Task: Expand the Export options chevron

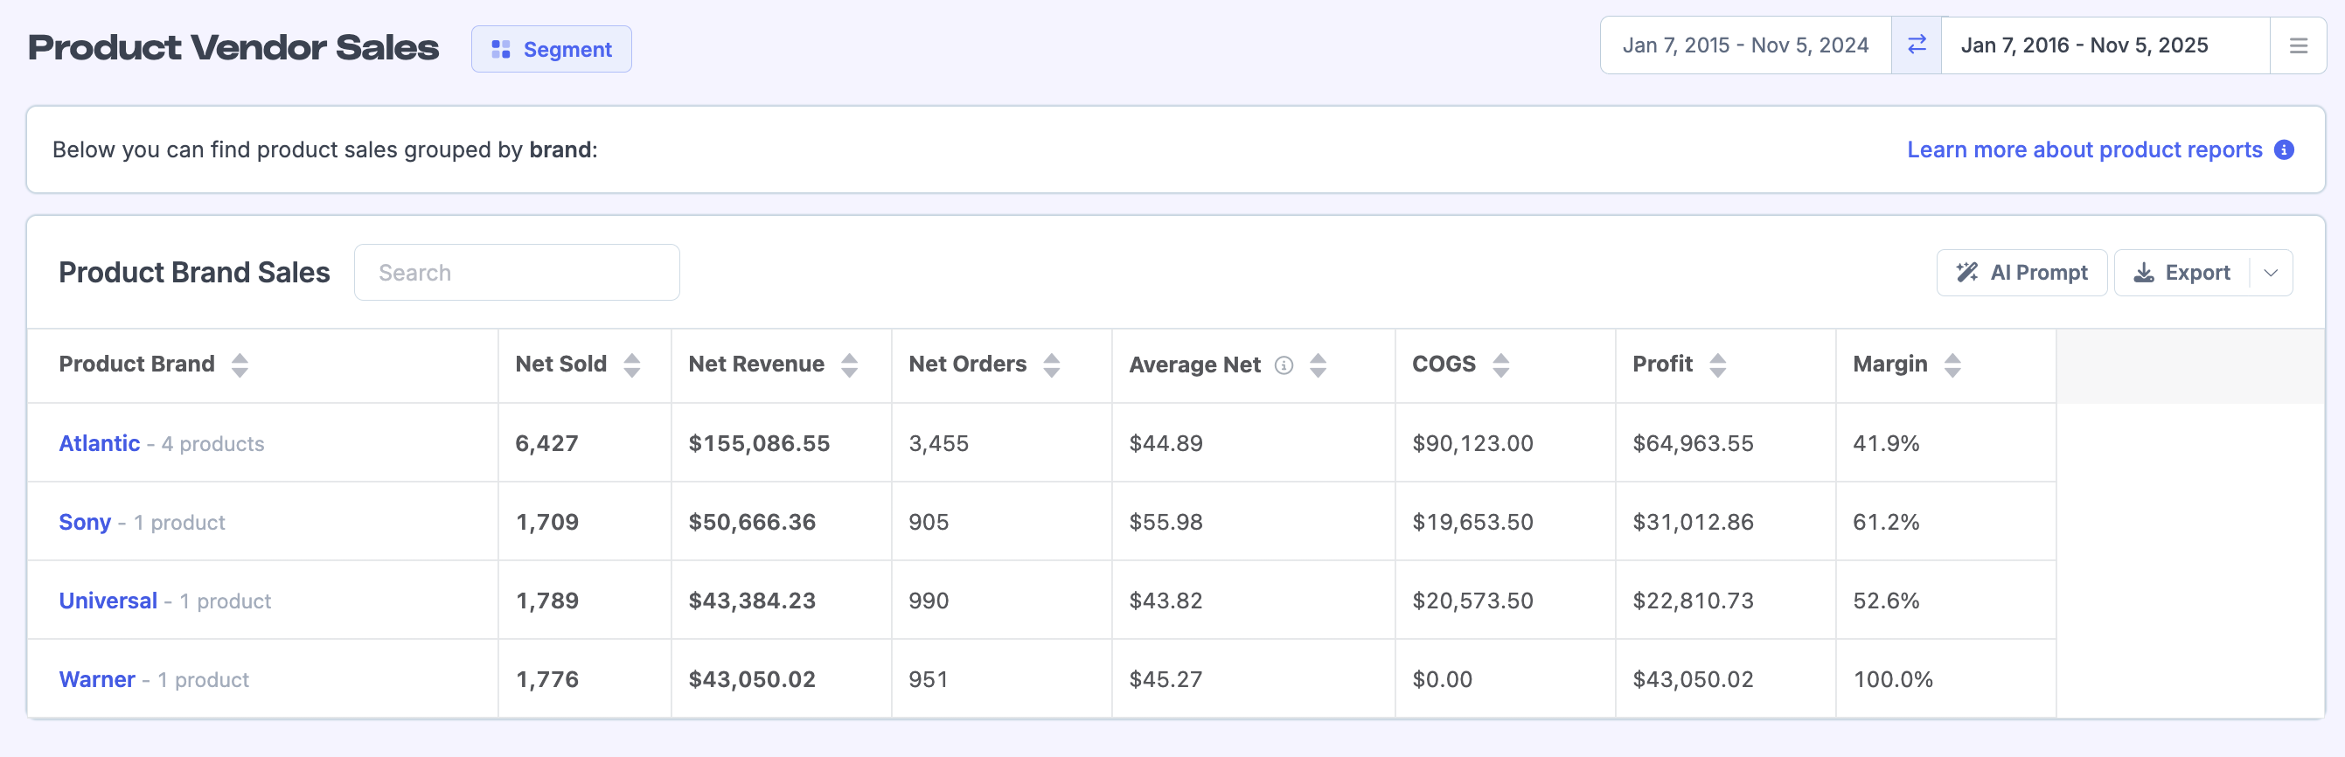Action: pyautogui.click(x=2272, y=273)
